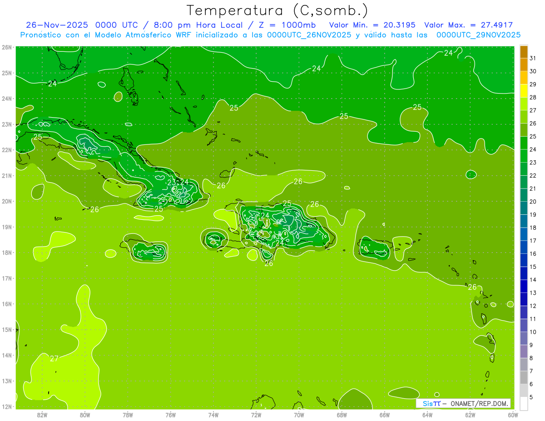Click the bright yellow swatch between 28 and 29
Image resolution: width=545 pixels, height=421 pixels.
pos(524,90)
